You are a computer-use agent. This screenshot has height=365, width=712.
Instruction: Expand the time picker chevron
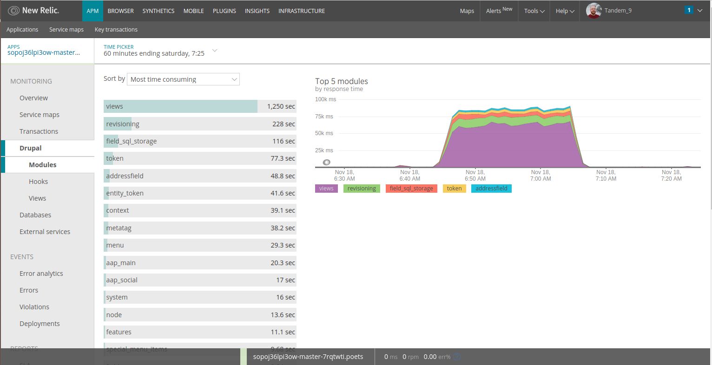[x=215, y=50]
